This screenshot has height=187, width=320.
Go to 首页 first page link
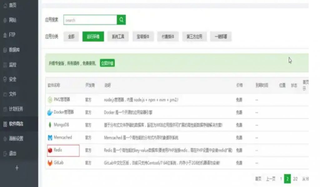click(x=258, y=179)
